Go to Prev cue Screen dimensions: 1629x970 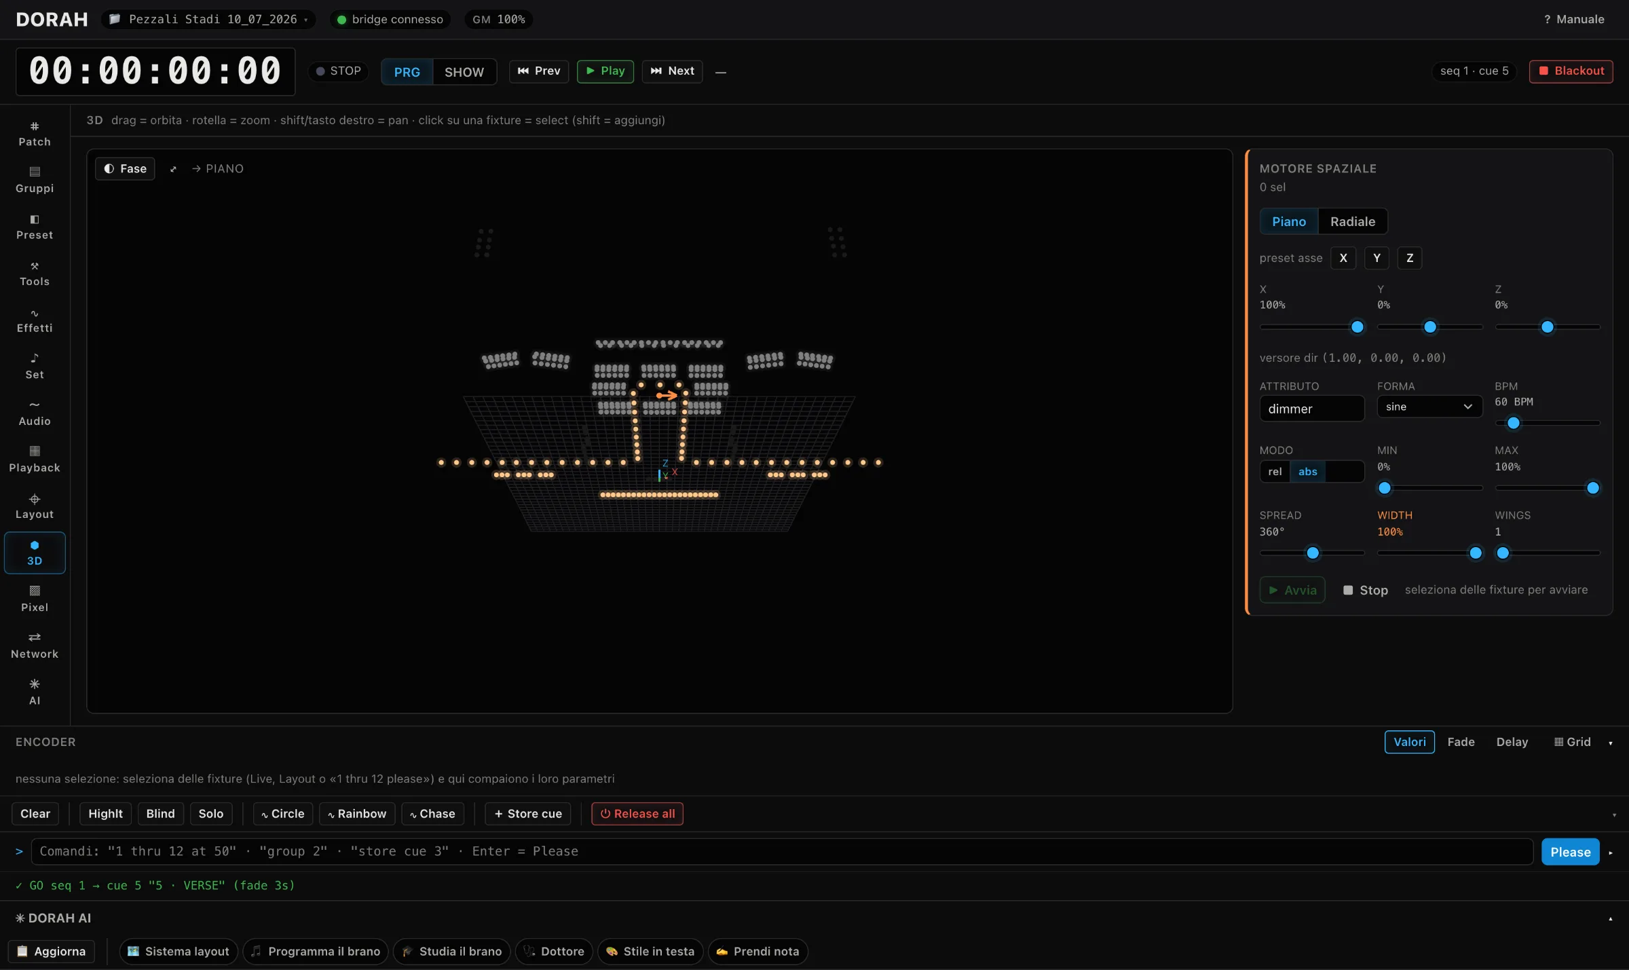[539, 71]
